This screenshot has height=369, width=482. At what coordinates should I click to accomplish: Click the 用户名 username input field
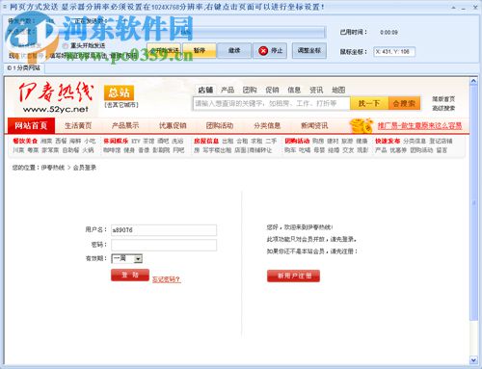pos(164,230)
